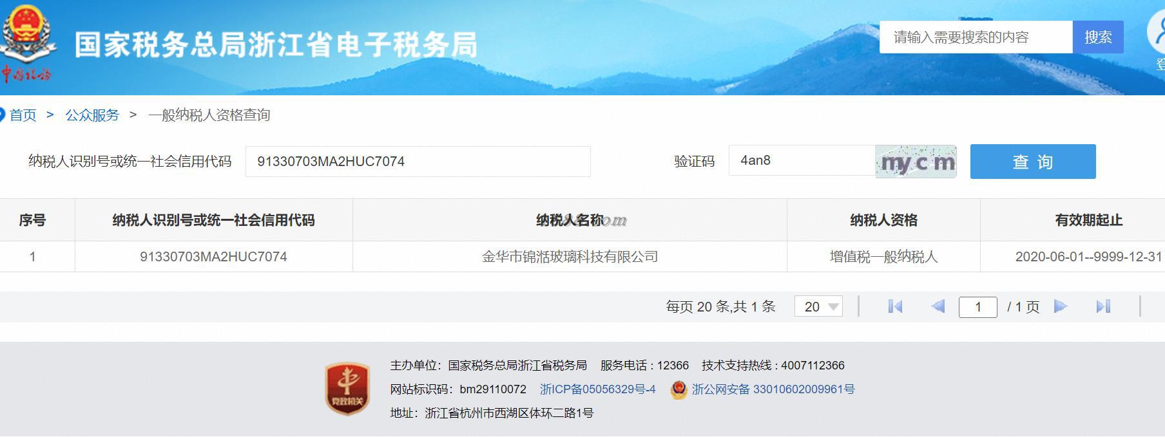This screenshot has height=437, width=1165.
Task: Open the 20 per-page dropdown
Action: [x=819, y=306]
